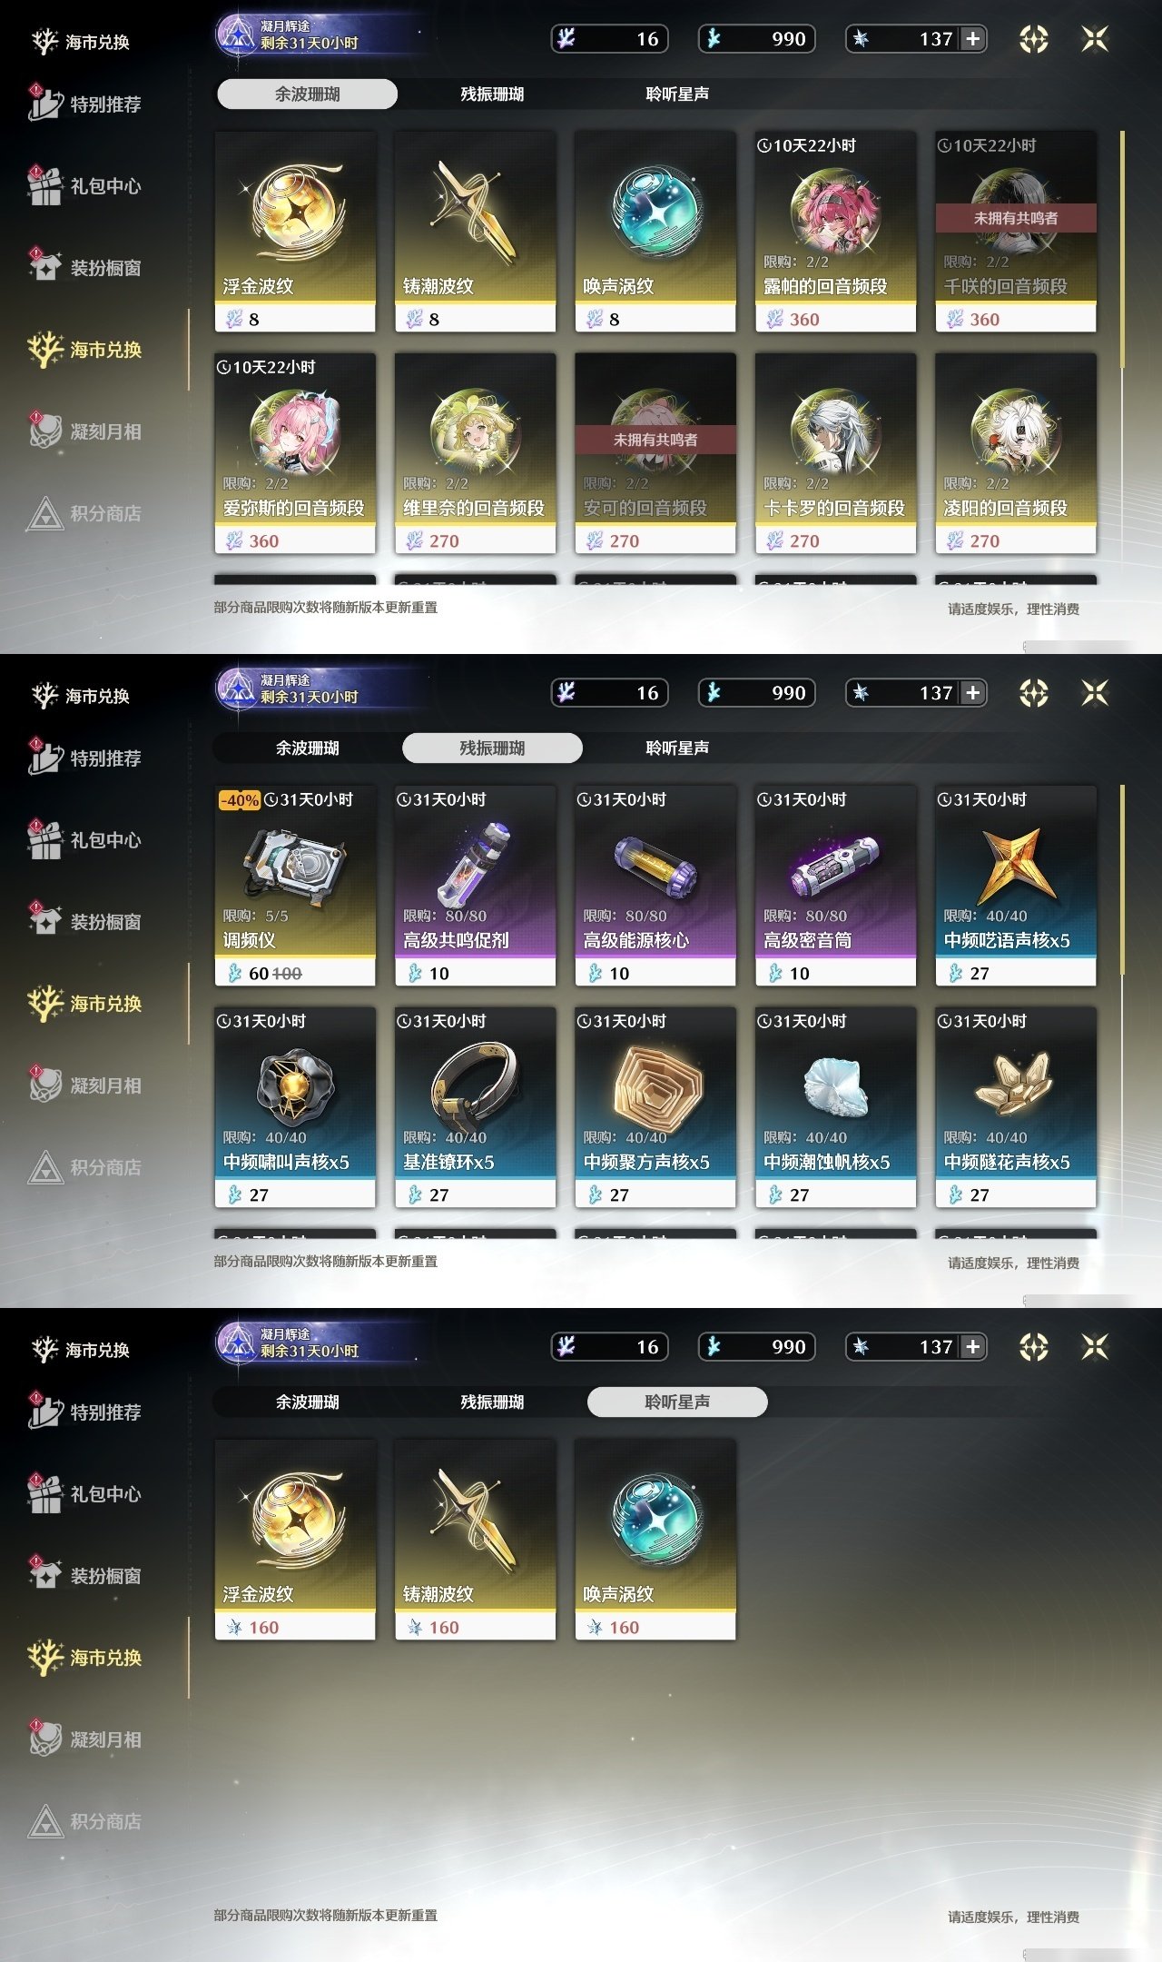Open the 基准镣环x5 ring item
Screen dimensions: 1162x1962
click(x=475, y=1107)
